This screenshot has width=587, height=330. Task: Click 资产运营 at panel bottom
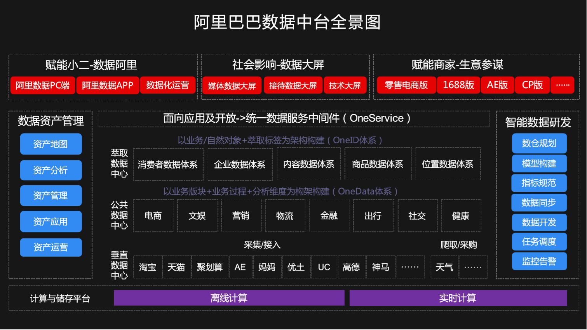tap(51, 247)
